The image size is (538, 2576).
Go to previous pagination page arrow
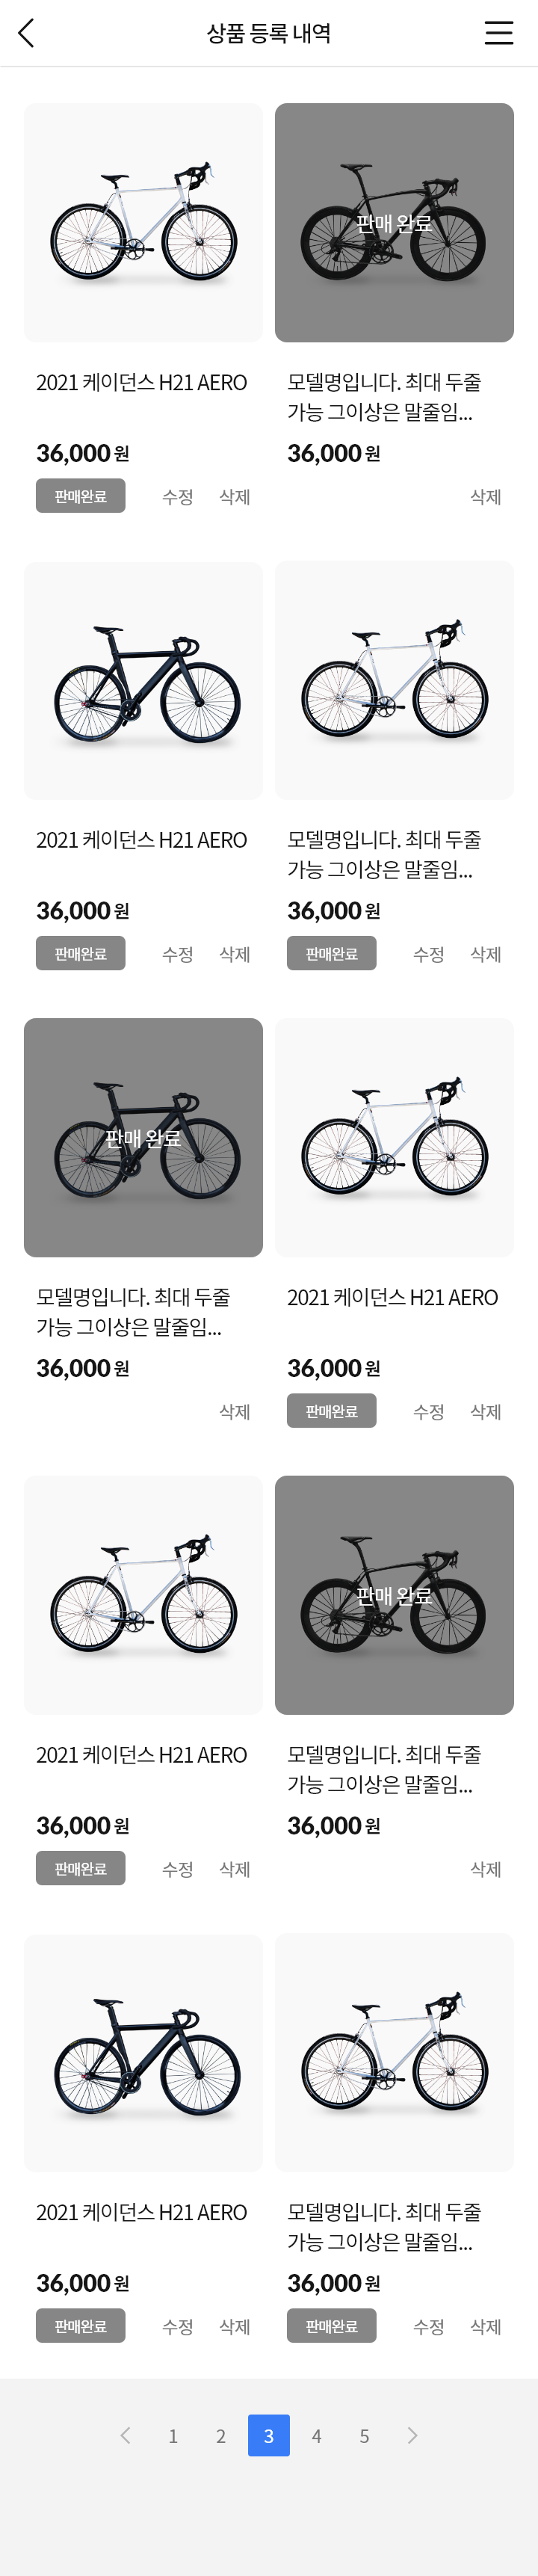125,2435
